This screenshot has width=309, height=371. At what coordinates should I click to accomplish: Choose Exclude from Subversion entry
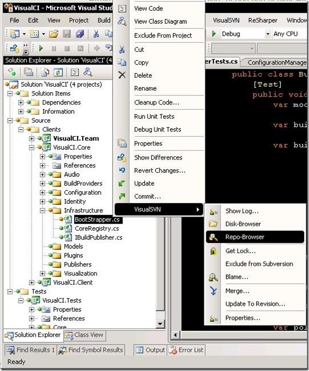point(259,264)
